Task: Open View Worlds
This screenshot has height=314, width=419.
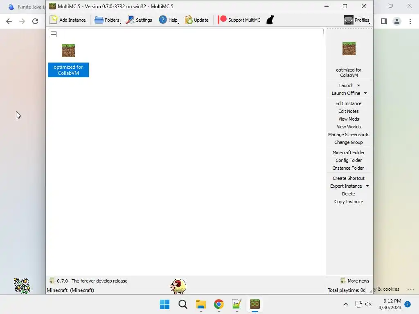Action: point(349,127)
